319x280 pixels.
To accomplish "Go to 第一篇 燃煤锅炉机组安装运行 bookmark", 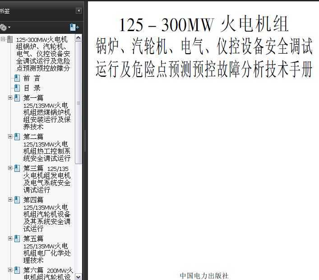I will (x=47, y=112).
